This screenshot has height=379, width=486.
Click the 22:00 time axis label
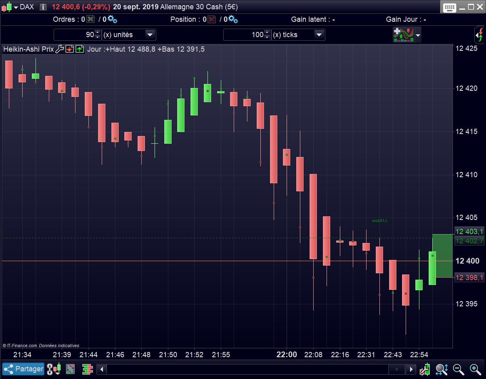pyautogui.click(x=287, y=354)
